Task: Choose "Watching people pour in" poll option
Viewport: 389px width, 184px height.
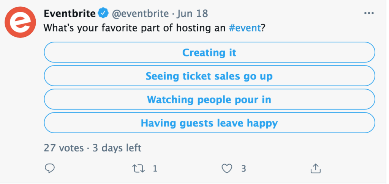Action: point(209,100)
